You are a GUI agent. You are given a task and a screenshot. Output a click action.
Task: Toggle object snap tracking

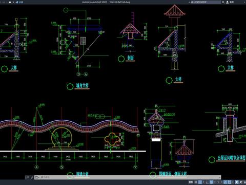coord(225,182)
